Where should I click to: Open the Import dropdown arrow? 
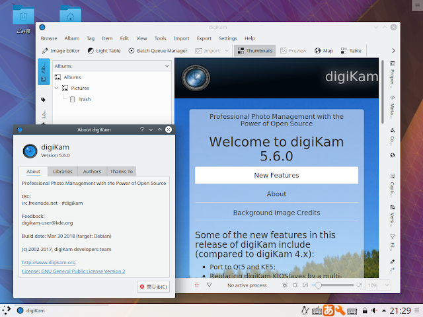[227, 51]
